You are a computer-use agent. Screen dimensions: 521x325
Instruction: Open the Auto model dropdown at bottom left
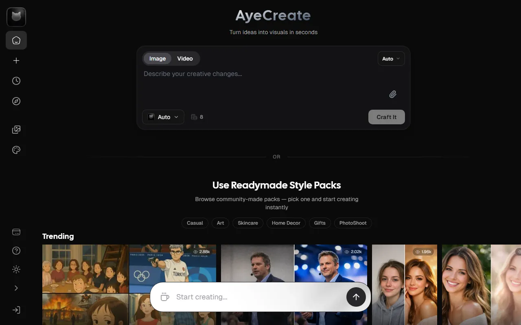tap(163, 117)
